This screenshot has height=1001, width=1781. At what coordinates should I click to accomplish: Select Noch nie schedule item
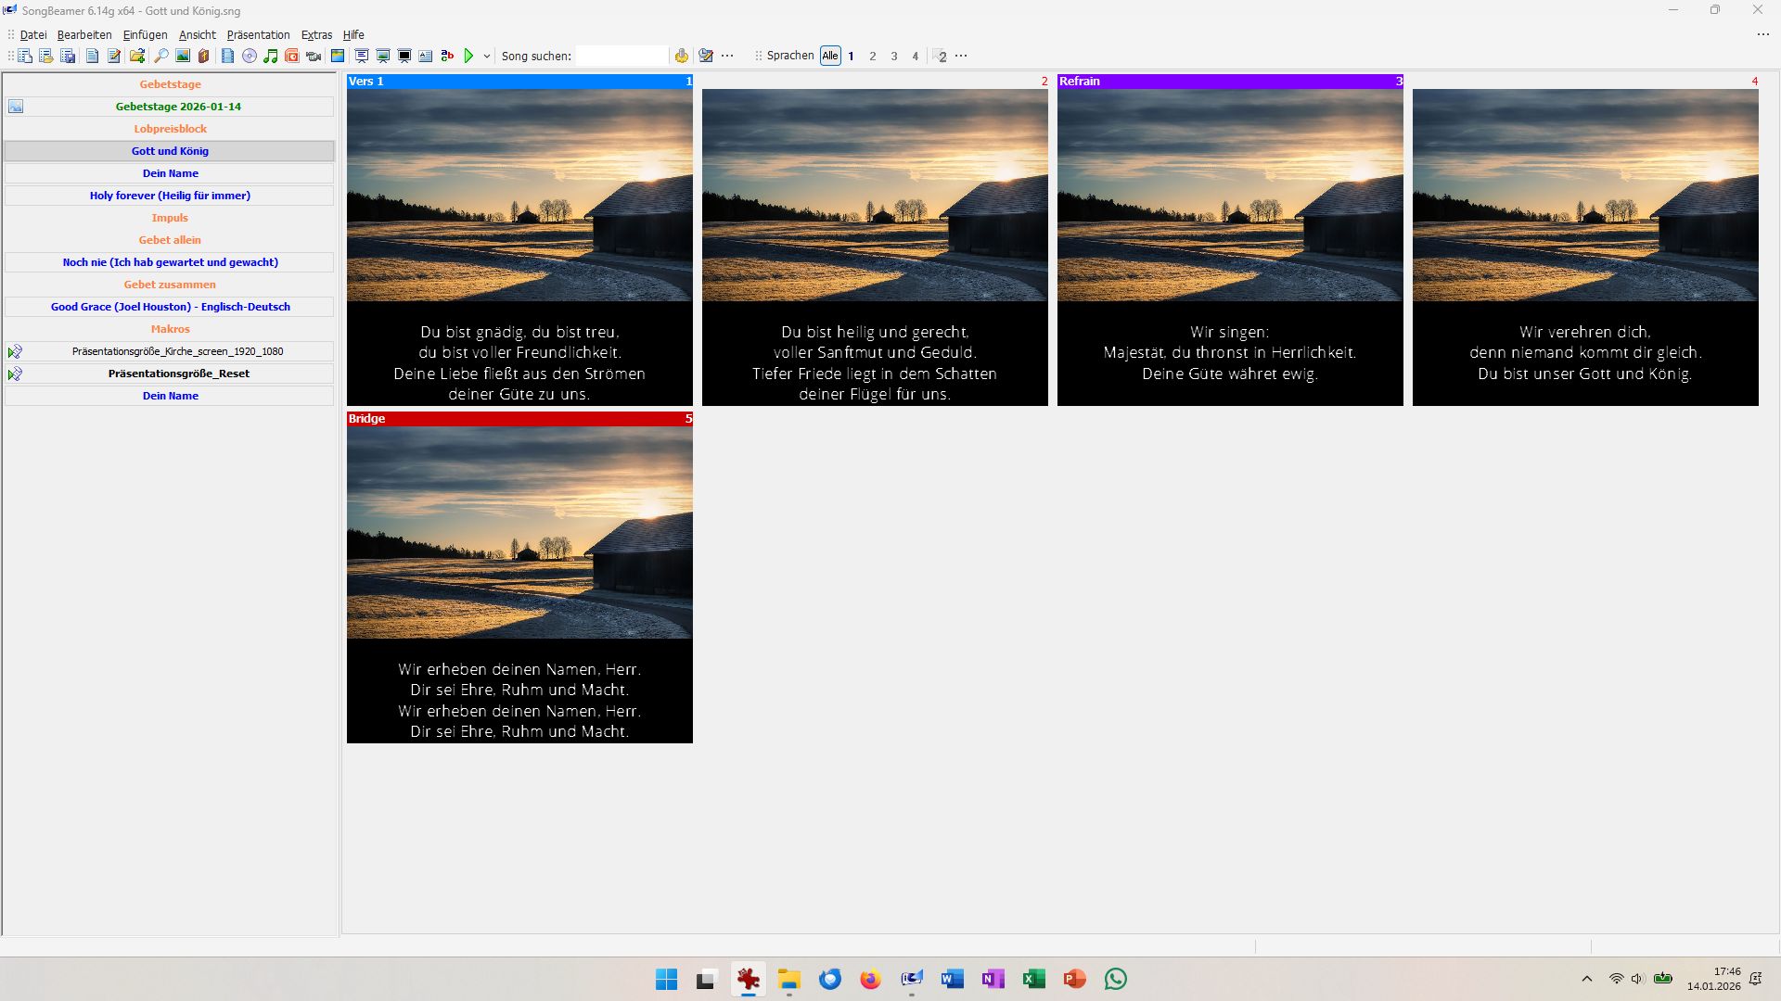point(170,262)
